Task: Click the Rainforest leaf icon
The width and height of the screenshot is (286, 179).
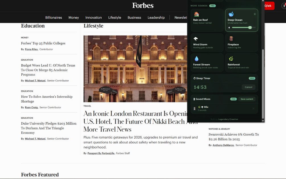Action: pyautogui.click(x=231, y=59)
